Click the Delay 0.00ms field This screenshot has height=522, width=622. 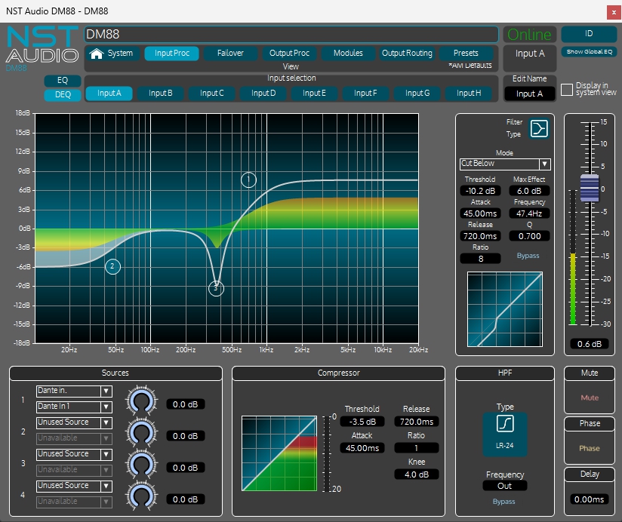point(590,499)
